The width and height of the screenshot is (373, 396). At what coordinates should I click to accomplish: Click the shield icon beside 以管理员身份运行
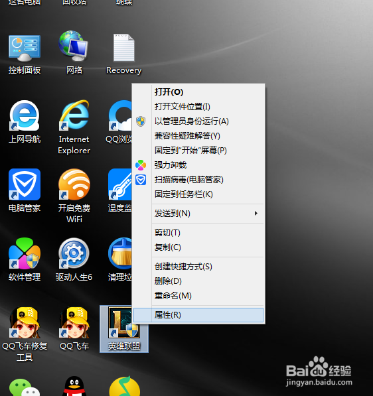click(141, 121)
